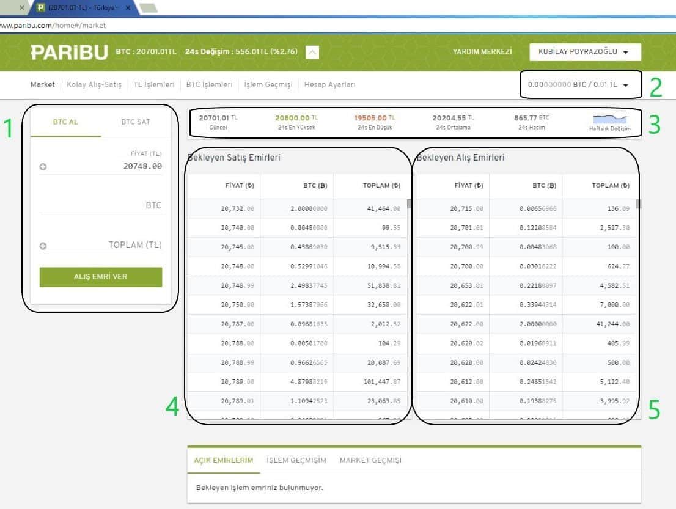This screenshot has width=676, height=509.
Task: Open Yardım Merkezi link
Action: pos(482,52)
